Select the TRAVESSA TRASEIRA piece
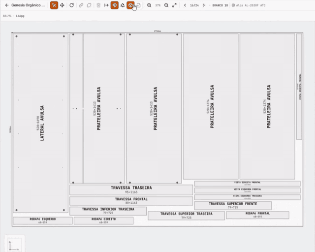This screenshot has width=315, height=252. tap(131, 189)
